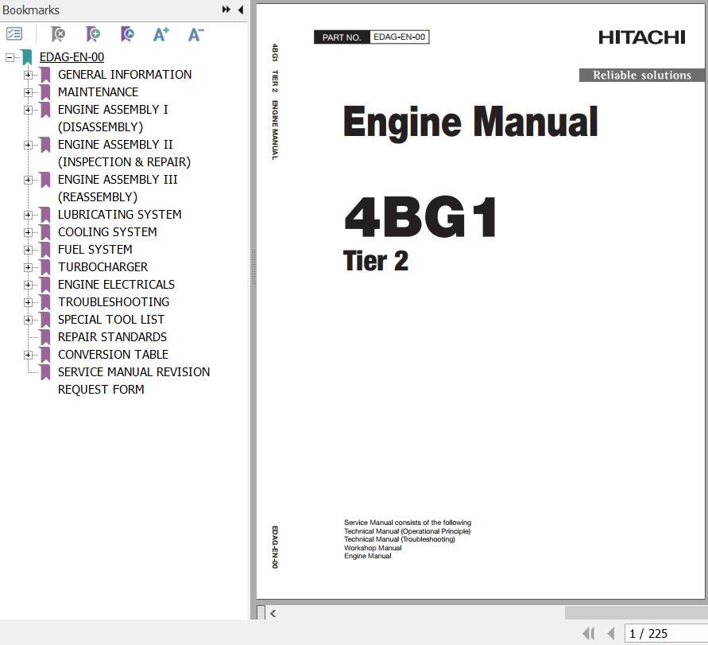The width and height of the screenshot is (708, 645).
Task: Increase bookmark text size with A+ icon
Action: click(161, 34)
